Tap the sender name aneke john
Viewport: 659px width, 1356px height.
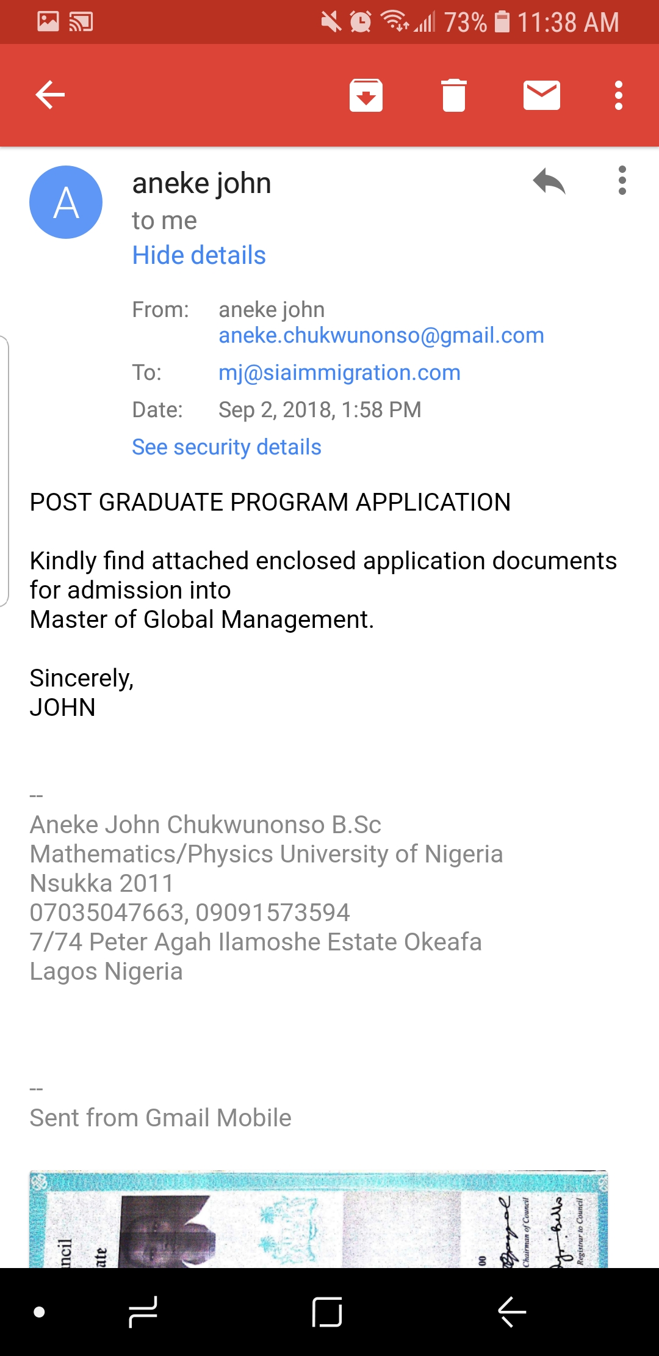tap(201, 183)
